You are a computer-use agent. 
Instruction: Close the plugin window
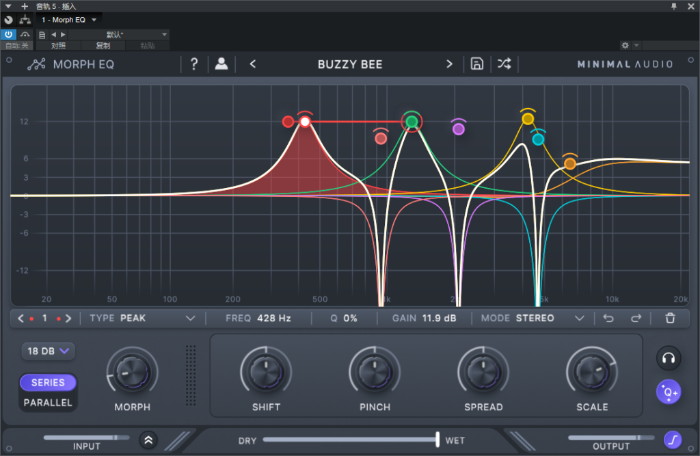click(690, 6)
